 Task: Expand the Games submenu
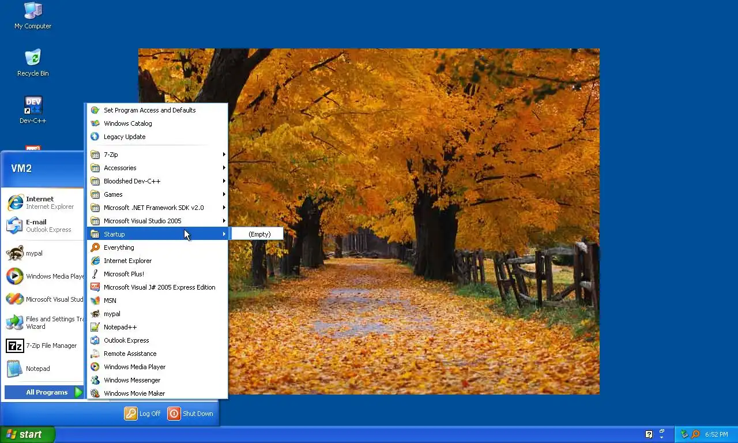[x=157, y=194]
